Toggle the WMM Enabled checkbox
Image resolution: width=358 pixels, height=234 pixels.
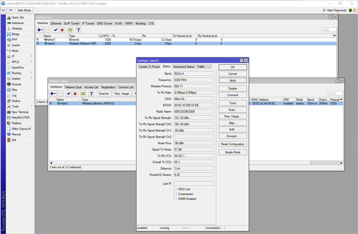click(175, 199)
